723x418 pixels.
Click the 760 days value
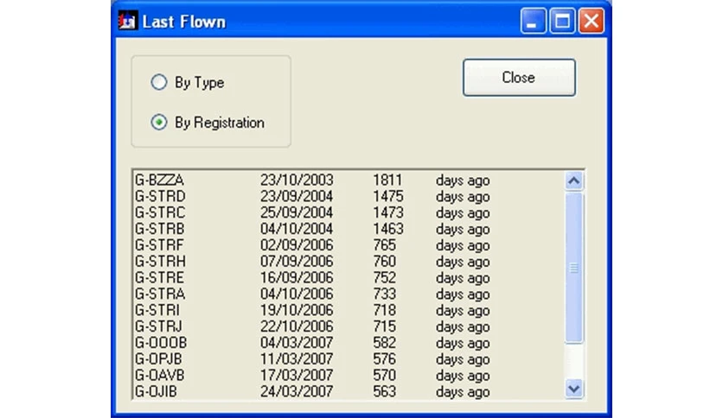(x=384, y=262)
